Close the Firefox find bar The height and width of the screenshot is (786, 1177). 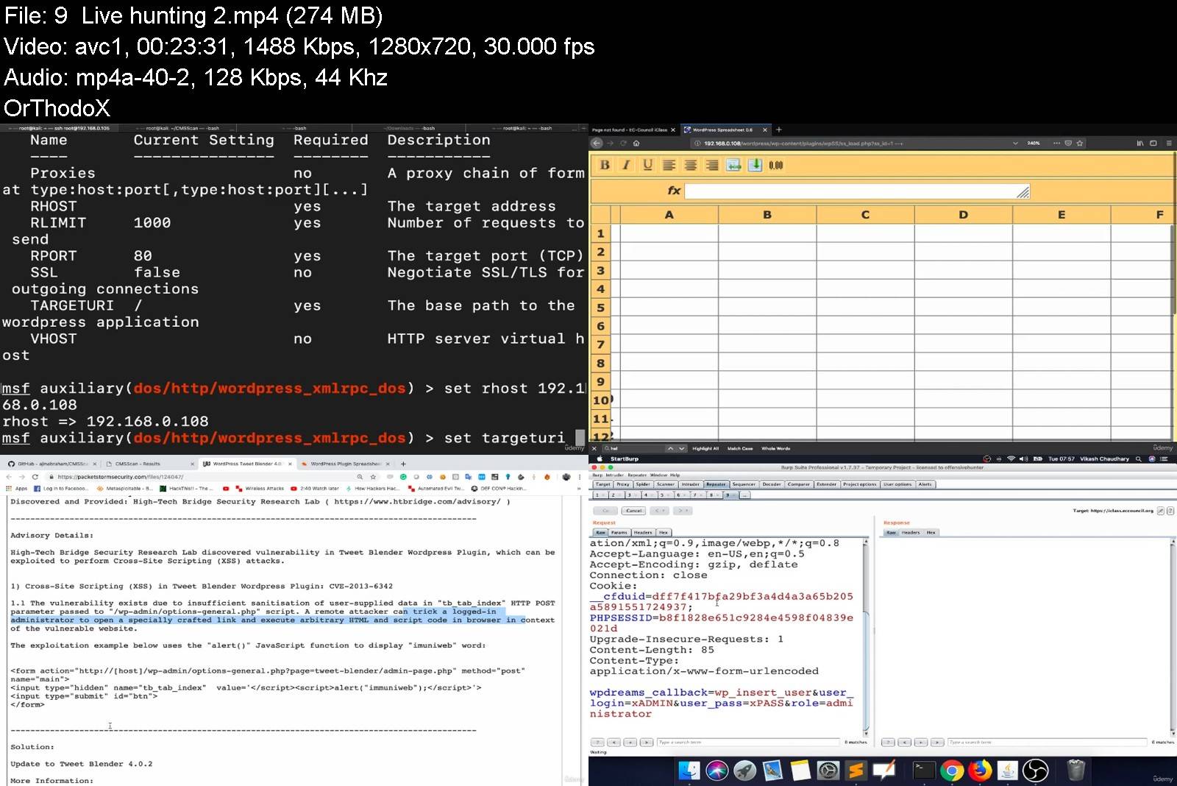[x=594, y=448]
